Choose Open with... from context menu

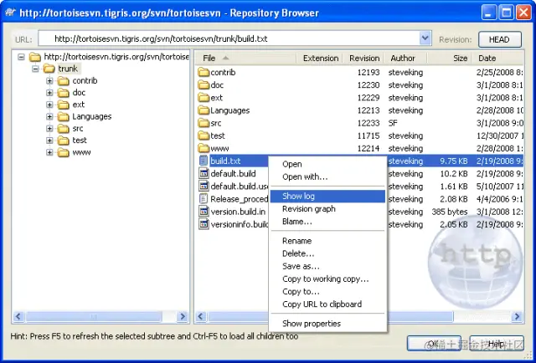[327, 176]
